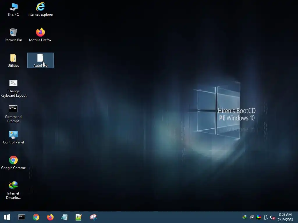Open network connections tray icon
The image size is (298, 223).
click(x=252, y=217)
